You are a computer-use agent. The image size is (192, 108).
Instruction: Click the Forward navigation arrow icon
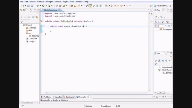click(x=127, y=6)
